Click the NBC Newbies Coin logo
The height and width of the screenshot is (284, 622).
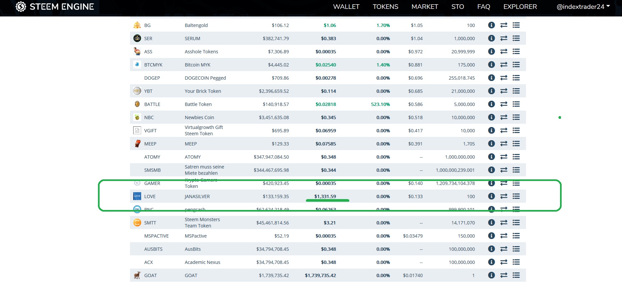click(137, 117)
